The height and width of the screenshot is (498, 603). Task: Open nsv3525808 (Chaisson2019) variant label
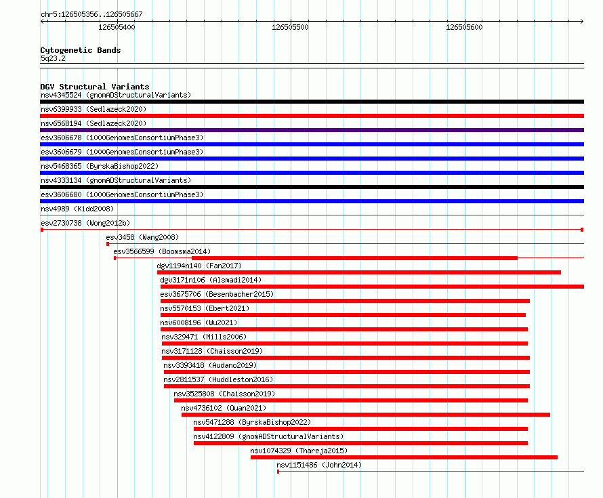pyautogui.click(x=224, y=394)
